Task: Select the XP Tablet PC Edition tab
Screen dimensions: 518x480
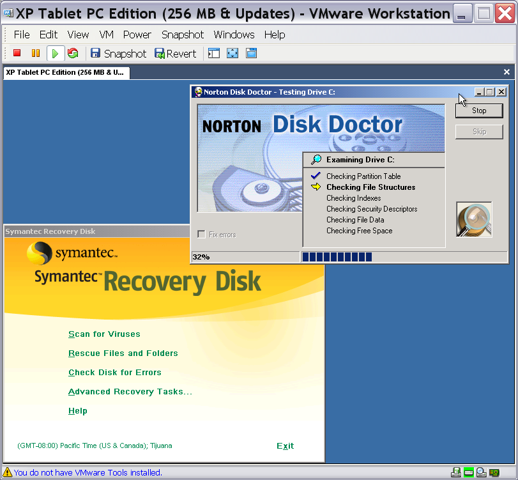Action: (65, 72)
